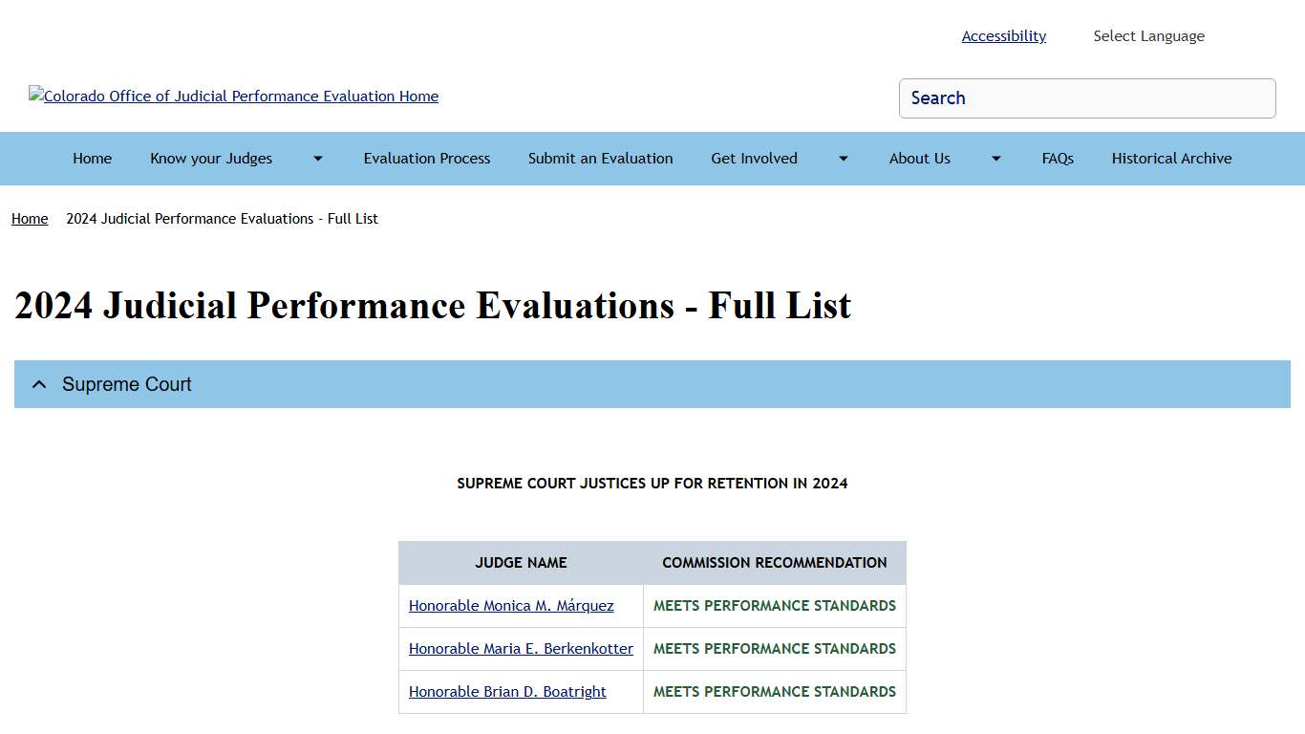This screenshot has height=734, width=1305.
Task: Expand the Get Involved dropdown arrow
Action: (842, 159)
